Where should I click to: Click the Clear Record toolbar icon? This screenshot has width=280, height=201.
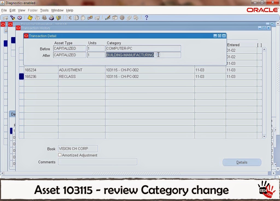(91, 18)
